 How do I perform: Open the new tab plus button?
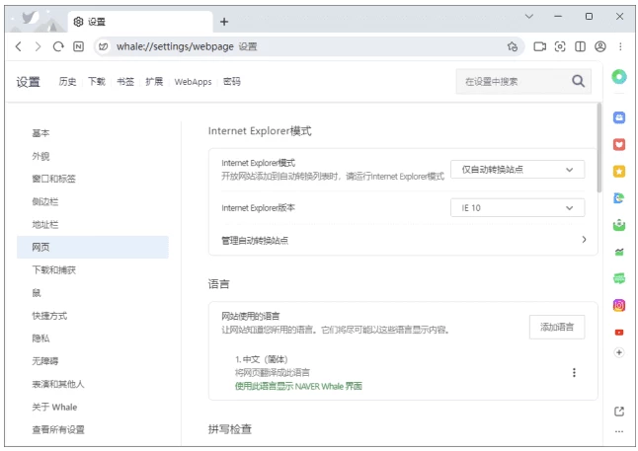click(x=224, y=21)
